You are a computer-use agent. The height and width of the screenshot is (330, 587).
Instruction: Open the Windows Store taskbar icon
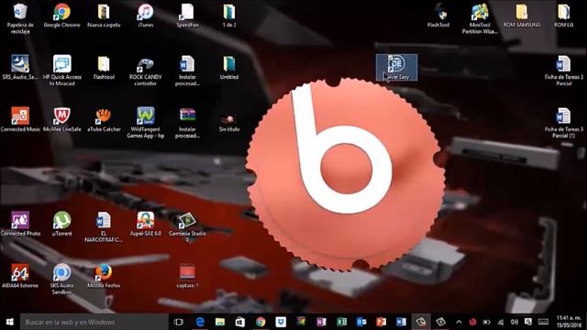pyautogui.click(x=240, y=322)
